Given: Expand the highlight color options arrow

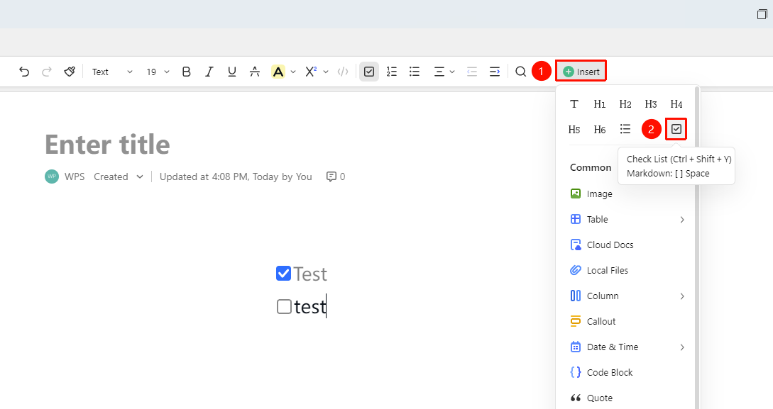Looking at the screenshot, I should pos(293,72).
